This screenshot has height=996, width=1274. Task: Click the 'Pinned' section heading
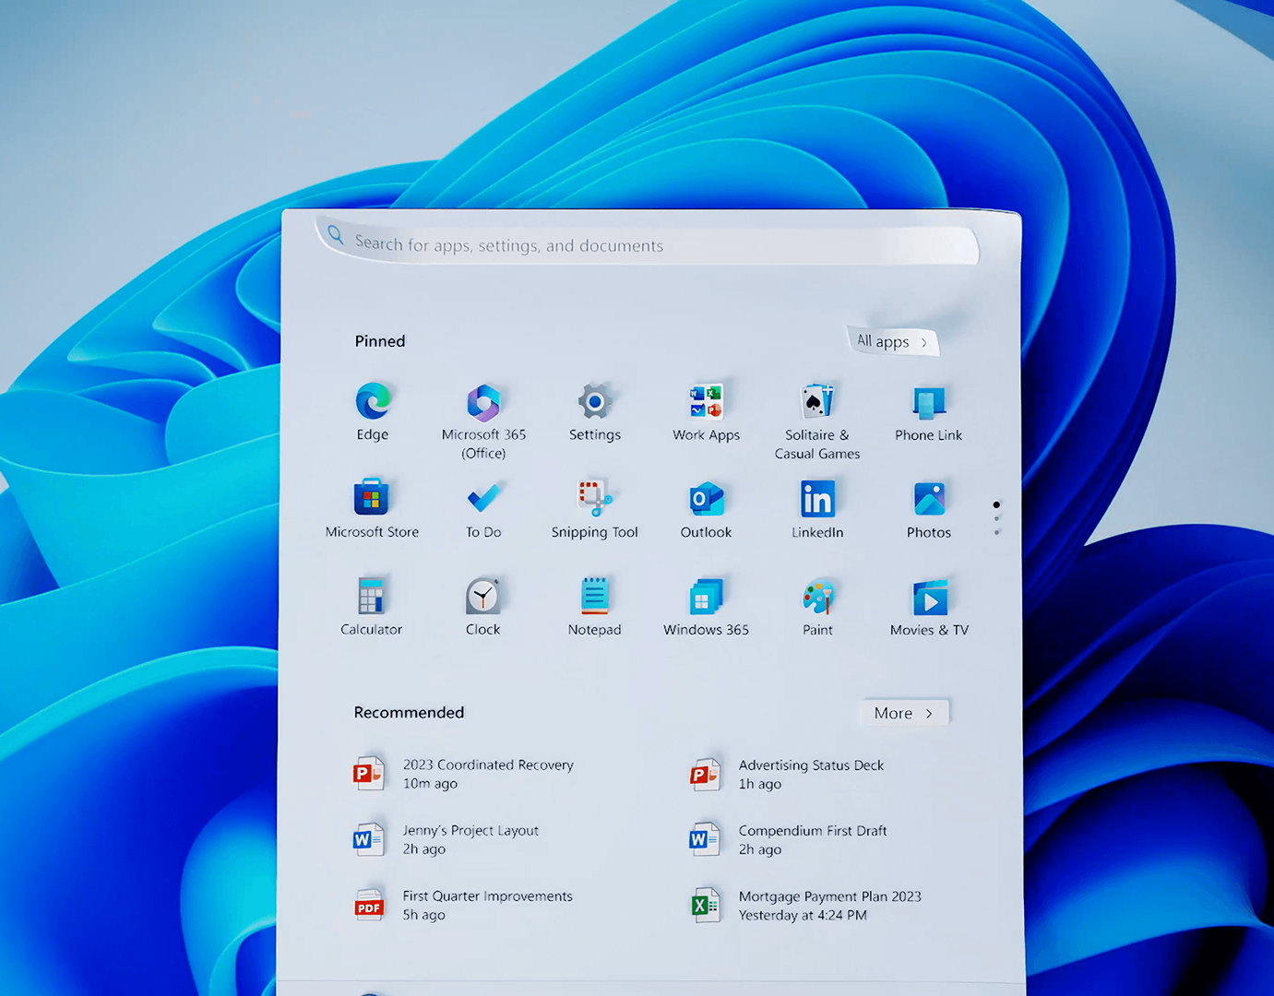[x=380, y=341]
